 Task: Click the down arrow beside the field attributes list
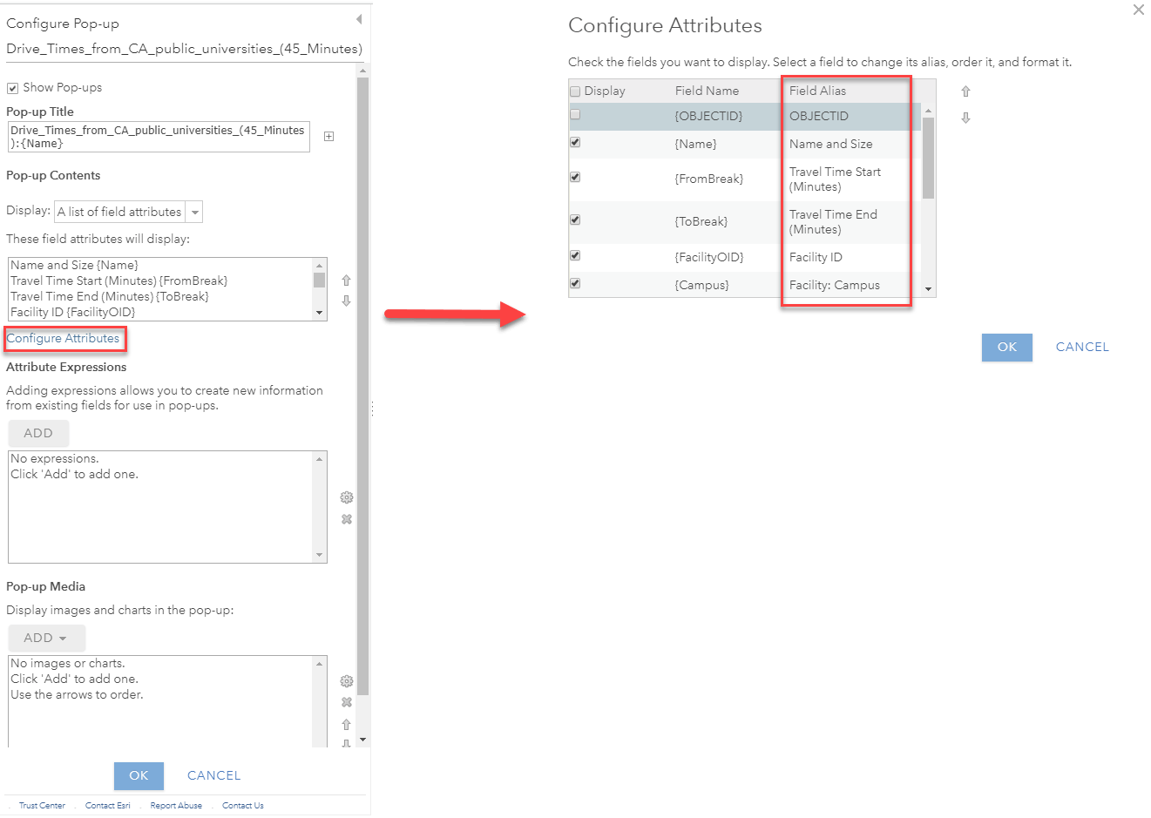346,301
